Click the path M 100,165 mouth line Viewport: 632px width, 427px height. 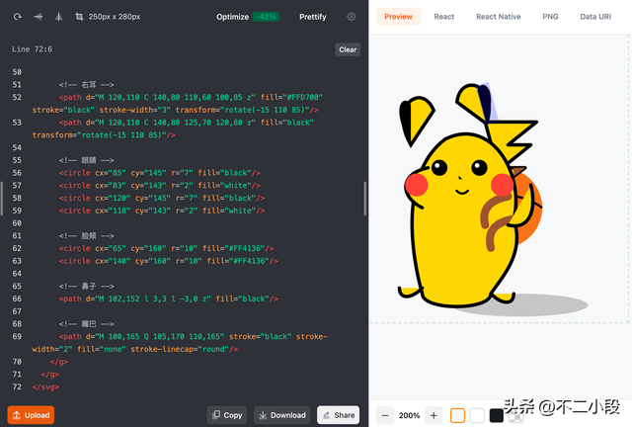coord(180,343)
